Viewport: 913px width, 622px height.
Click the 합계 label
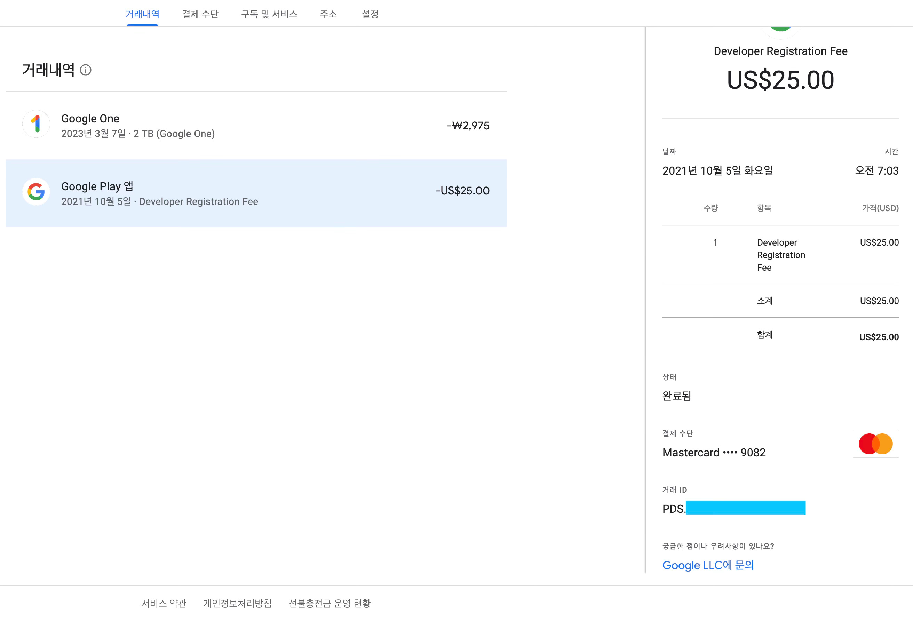765,335
